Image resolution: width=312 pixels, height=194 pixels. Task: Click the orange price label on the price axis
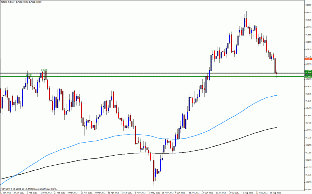pos(308,59)
